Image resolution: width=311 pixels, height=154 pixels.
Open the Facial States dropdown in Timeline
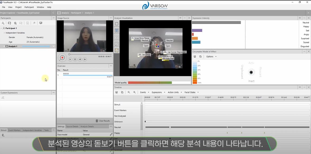[x=191, y=92]
